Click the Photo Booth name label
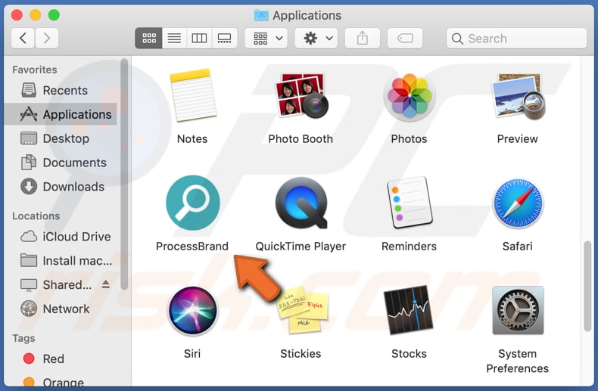The width and height of the screenshot is (598, 391). pos(301,138)
